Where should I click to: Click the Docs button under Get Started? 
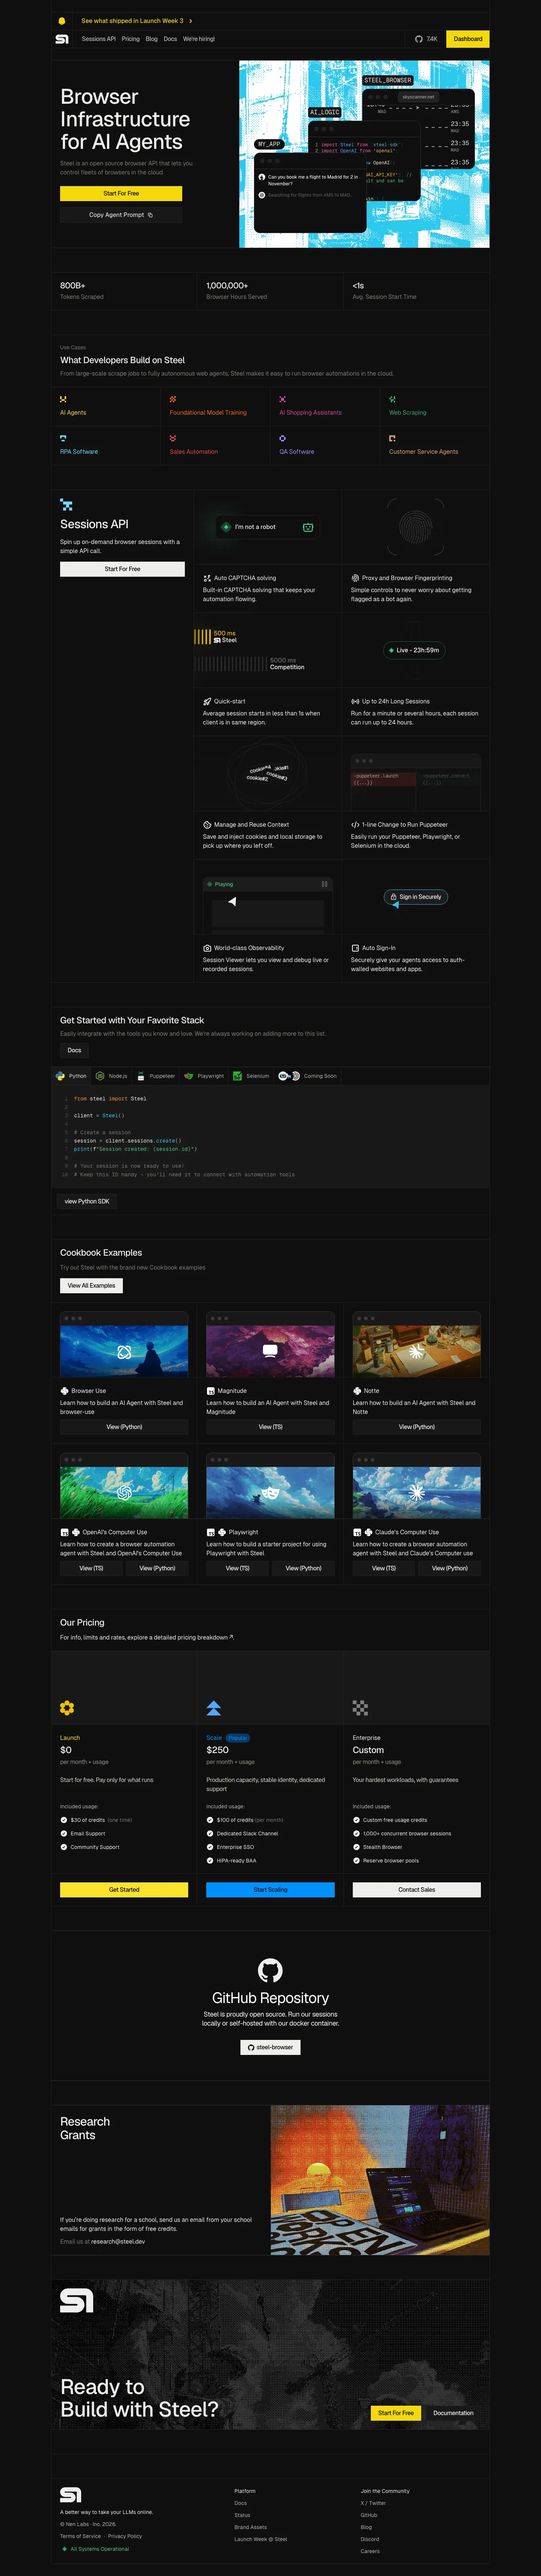[x=74, y=1050]
